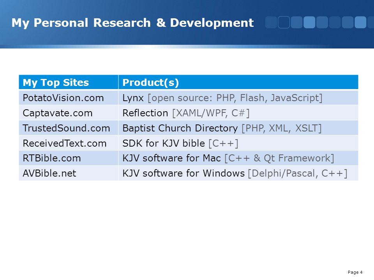Viewport: 374px width, 280px height.
Task: Click the AVBible.net site entry
Action: (69, 173)
